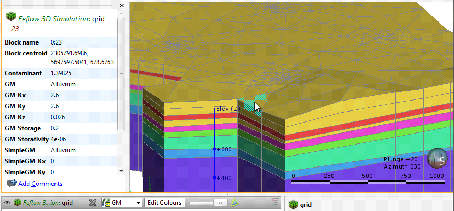This screenshot has height=211, width=454.
Task: Click the red layer on the 3D grid
Action: [x=367, y=136]
